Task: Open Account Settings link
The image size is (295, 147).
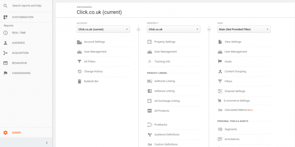Action: click(x=94, y=42)
